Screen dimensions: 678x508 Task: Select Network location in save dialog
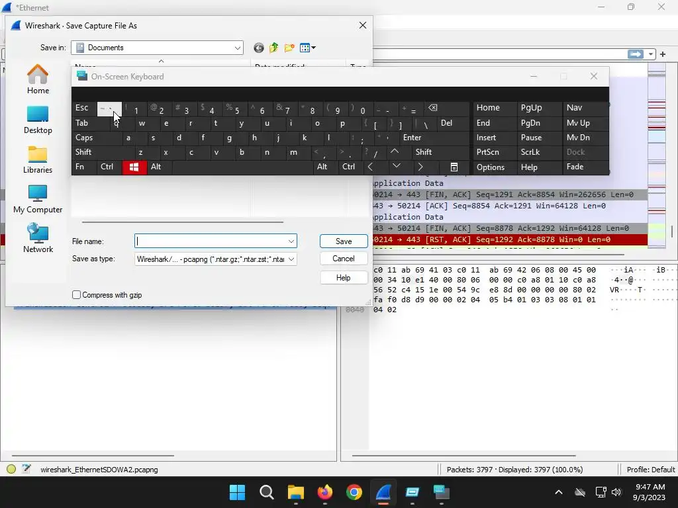(x=38, y=238)
